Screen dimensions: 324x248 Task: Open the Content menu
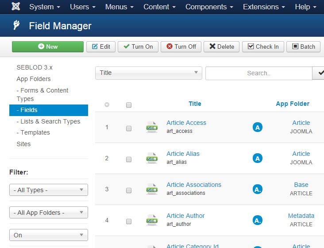coord(159,7)
